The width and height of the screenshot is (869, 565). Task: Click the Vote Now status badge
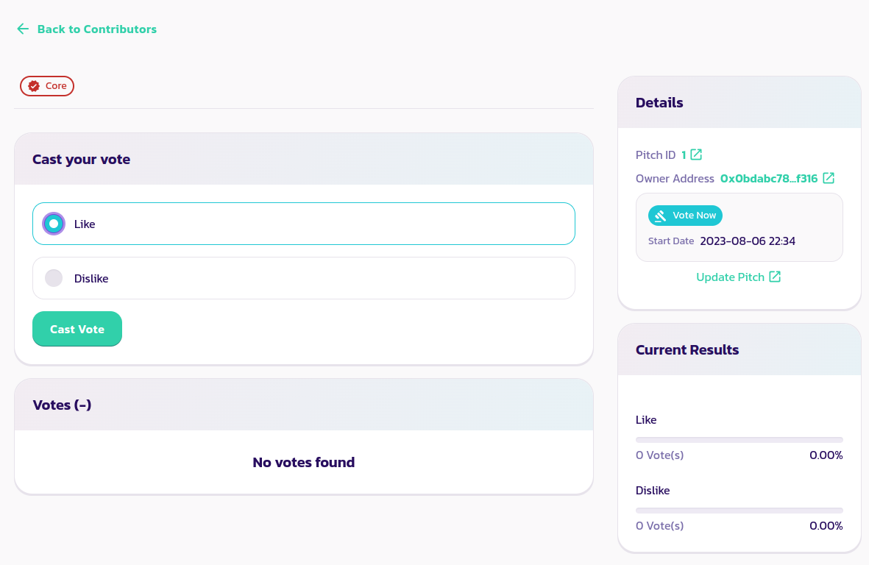685,216
